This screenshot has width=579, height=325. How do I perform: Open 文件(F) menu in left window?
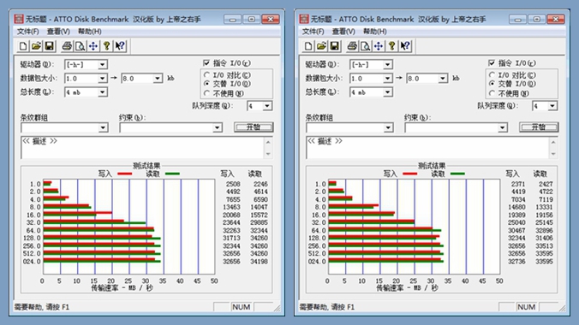[x=27, y=32]
